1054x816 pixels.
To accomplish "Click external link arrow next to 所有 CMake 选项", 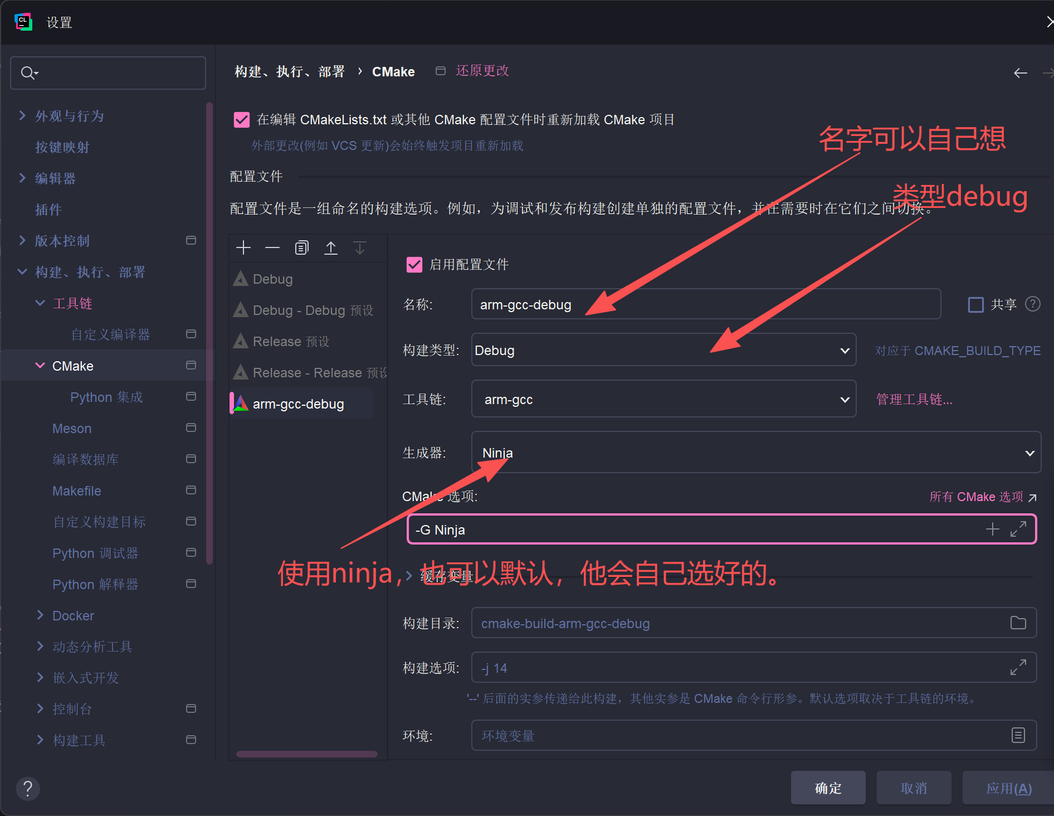I will point(1032,497).
